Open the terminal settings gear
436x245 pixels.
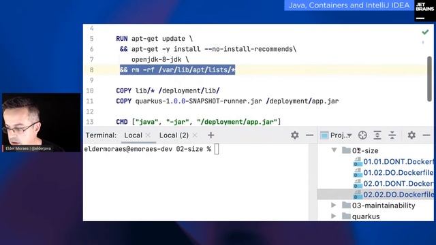[x=295, y=135]
